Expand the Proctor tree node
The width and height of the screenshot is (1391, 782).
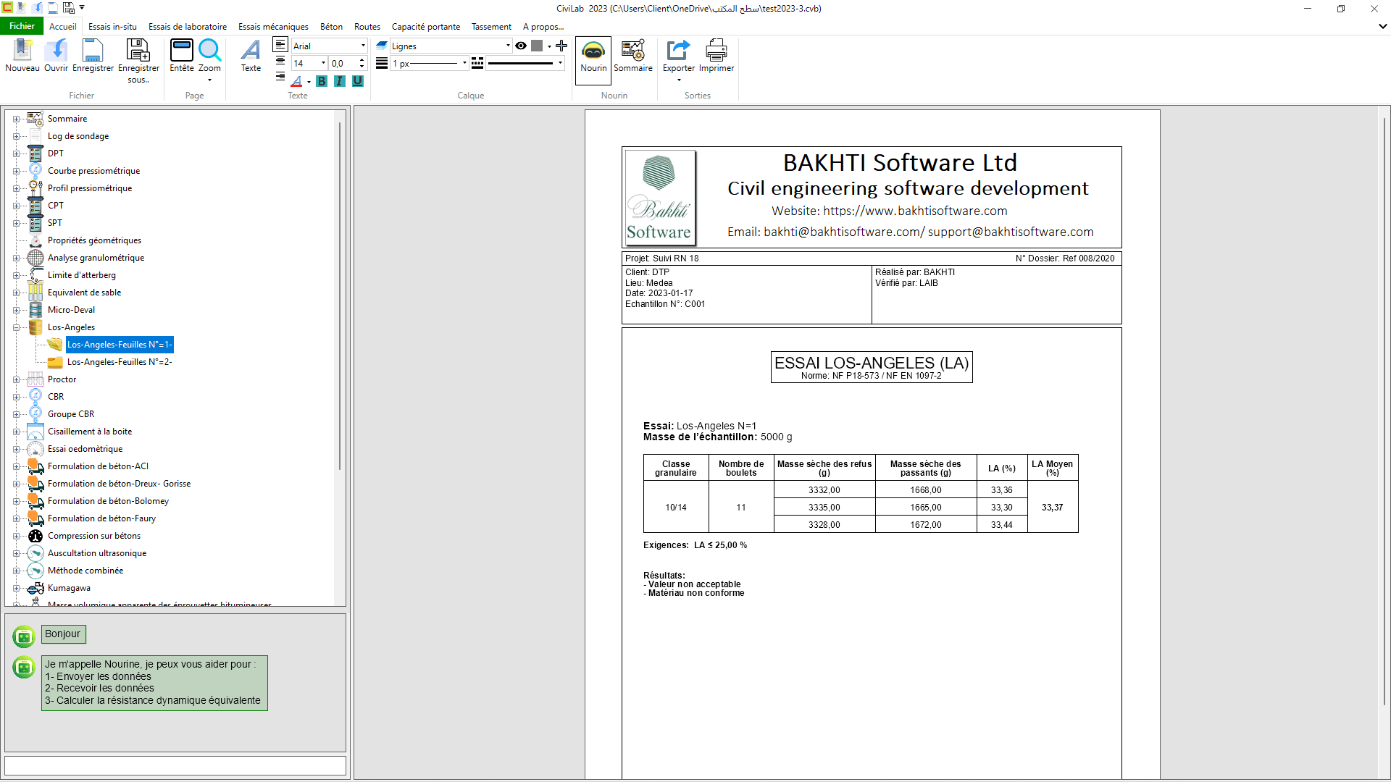[16, 379]
